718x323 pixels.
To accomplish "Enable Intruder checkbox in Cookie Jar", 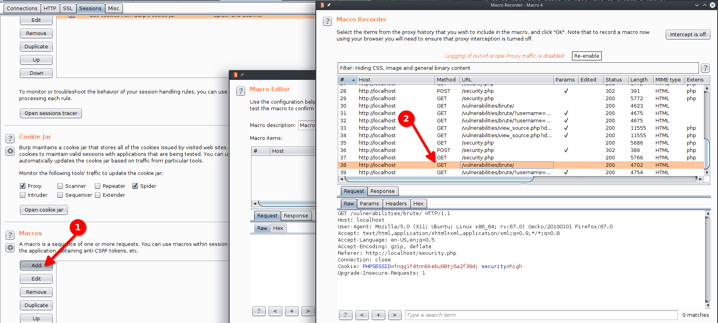I will point(23,195).
